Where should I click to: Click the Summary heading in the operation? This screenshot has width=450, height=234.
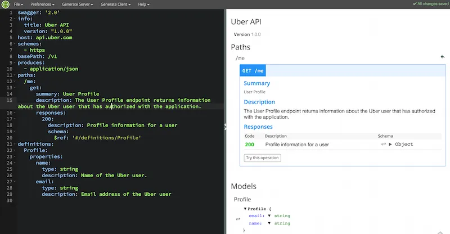pyautogui.click(x=257, y=83)
